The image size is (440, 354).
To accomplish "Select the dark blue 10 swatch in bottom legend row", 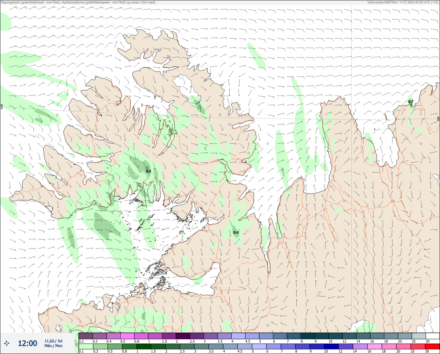I will (x=331, y=346).
